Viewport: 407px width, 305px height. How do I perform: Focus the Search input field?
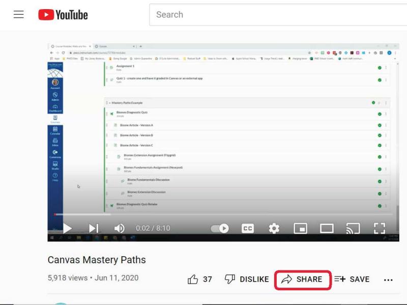coord(278,15)
